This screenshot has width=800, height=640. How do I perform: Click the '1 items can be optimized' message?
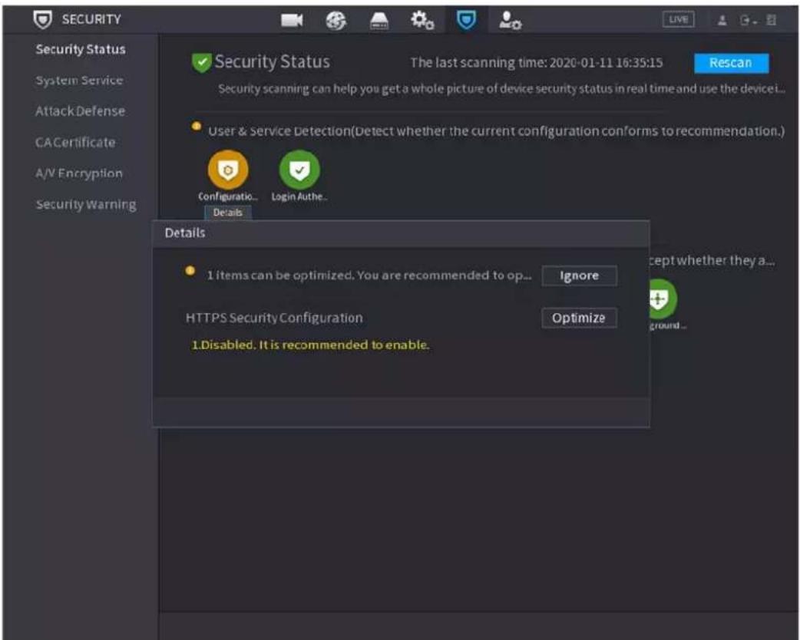tap(369, 275)
